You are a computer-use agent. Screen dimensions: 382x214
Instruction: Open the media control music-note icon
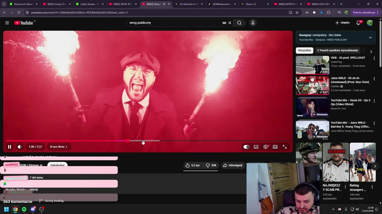[x=339, y=12]
